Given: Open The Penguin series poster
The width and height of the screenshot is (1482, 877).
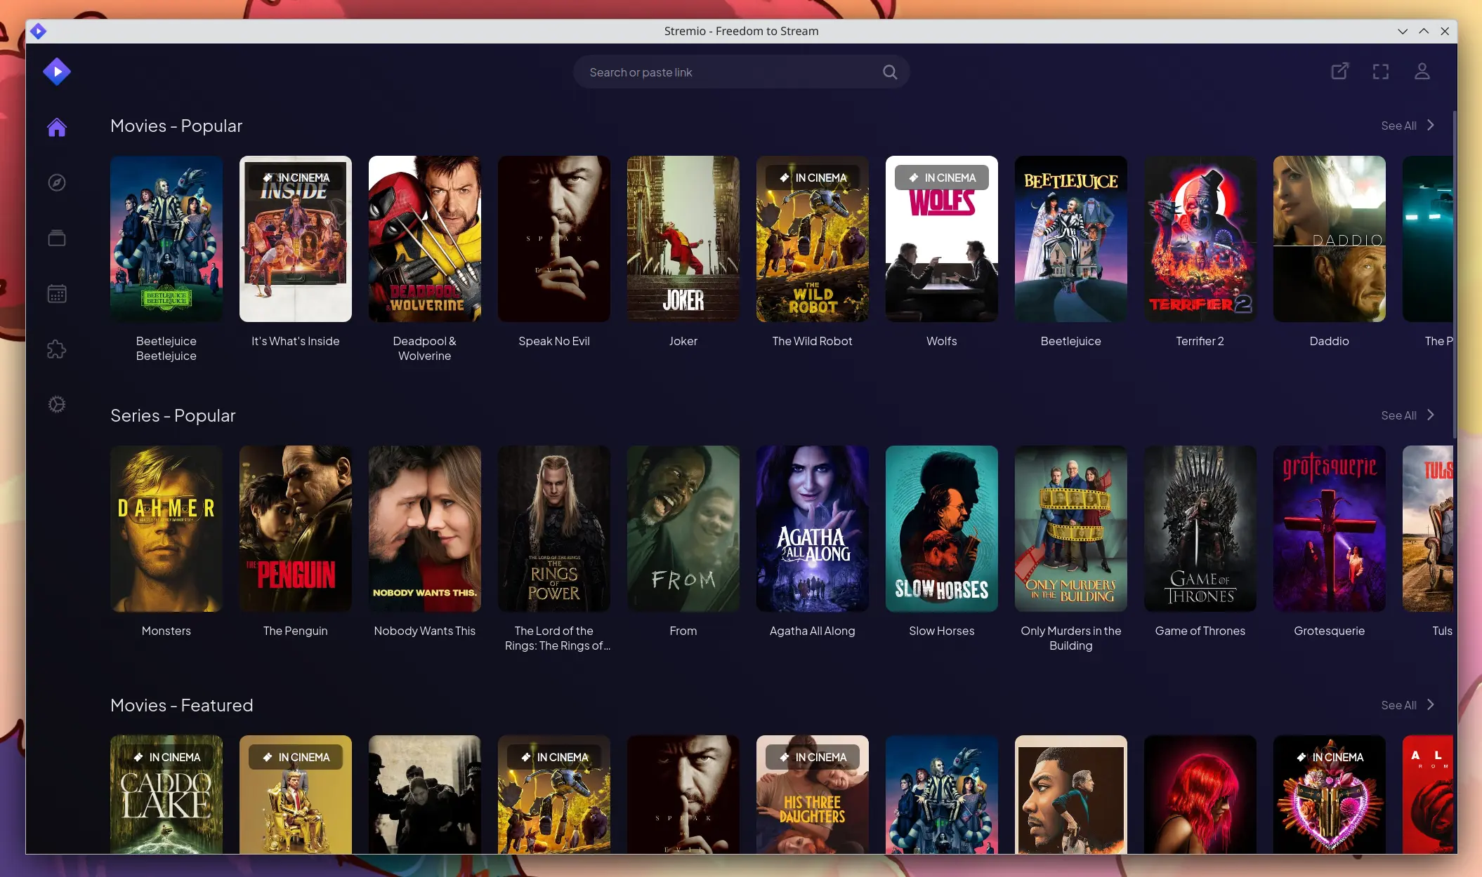Looking at the screenshot, I should tap(296, 528).
